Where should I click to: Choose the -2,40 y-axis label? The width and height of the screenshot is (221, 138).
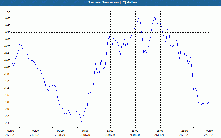[x=7, y=123]
